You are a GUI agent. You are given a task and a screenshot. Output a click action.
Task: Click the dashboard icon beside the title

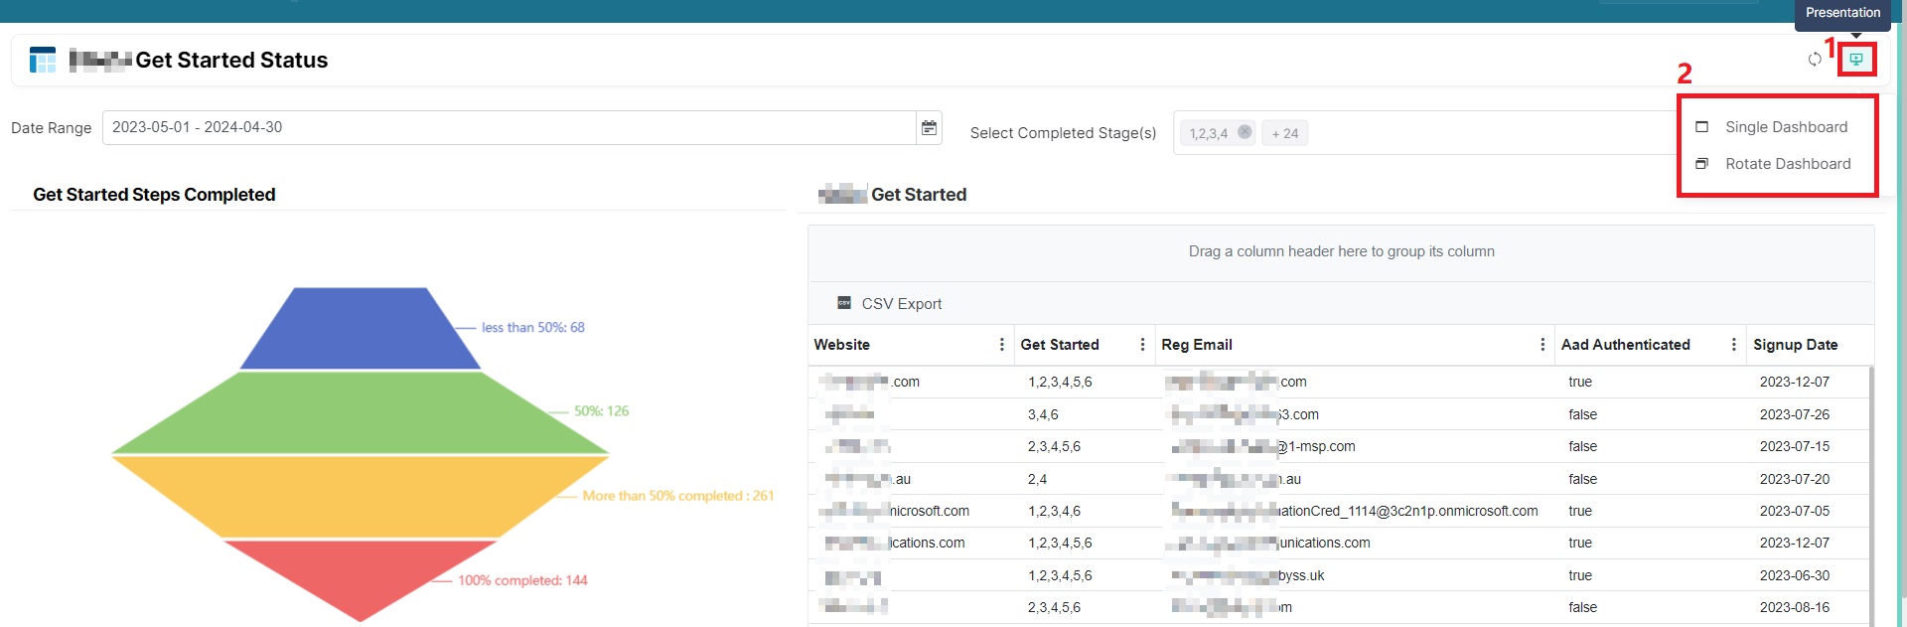point(43,61)
